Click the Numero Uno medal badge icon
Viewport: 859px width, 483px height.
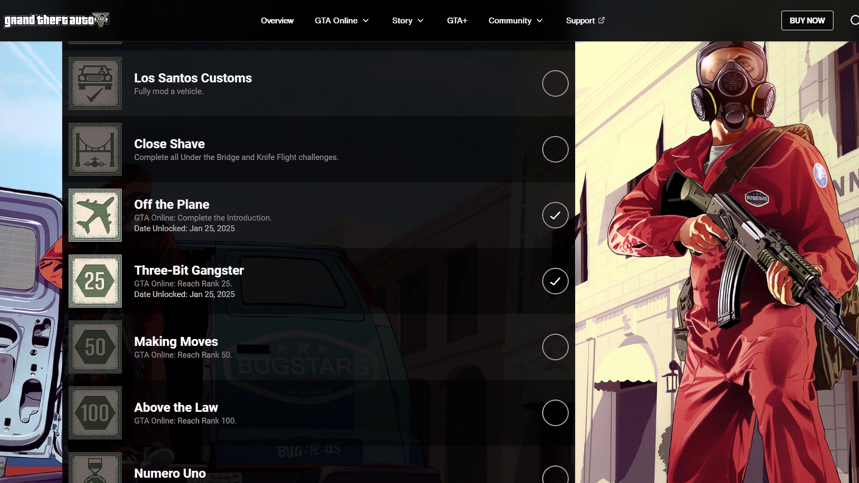click(95, 469)
